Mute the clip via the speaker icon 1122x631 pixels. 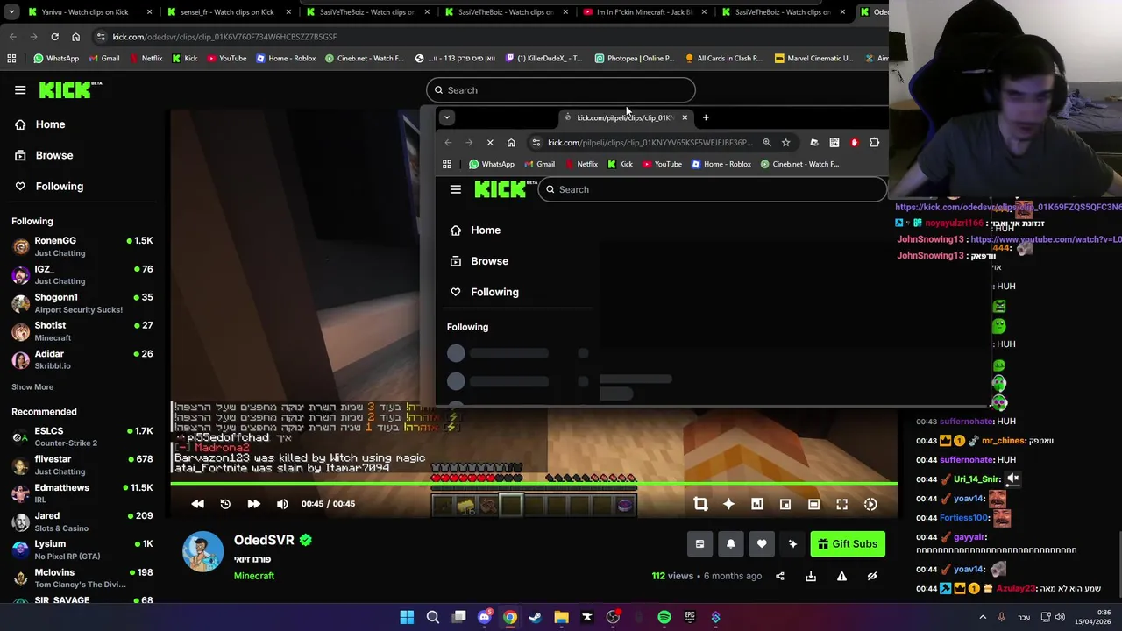point(282,504)
